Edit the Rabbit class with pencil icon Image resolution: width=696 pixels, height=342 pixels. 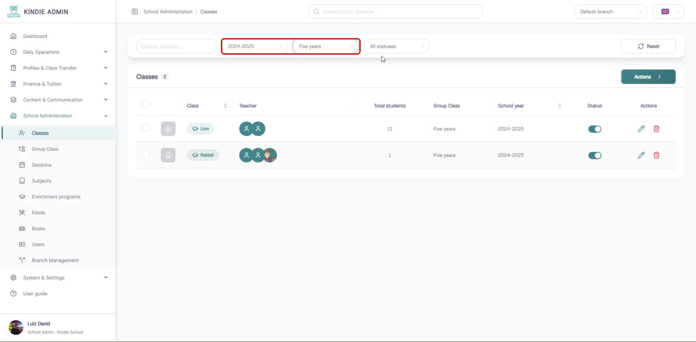pos(641,155)
